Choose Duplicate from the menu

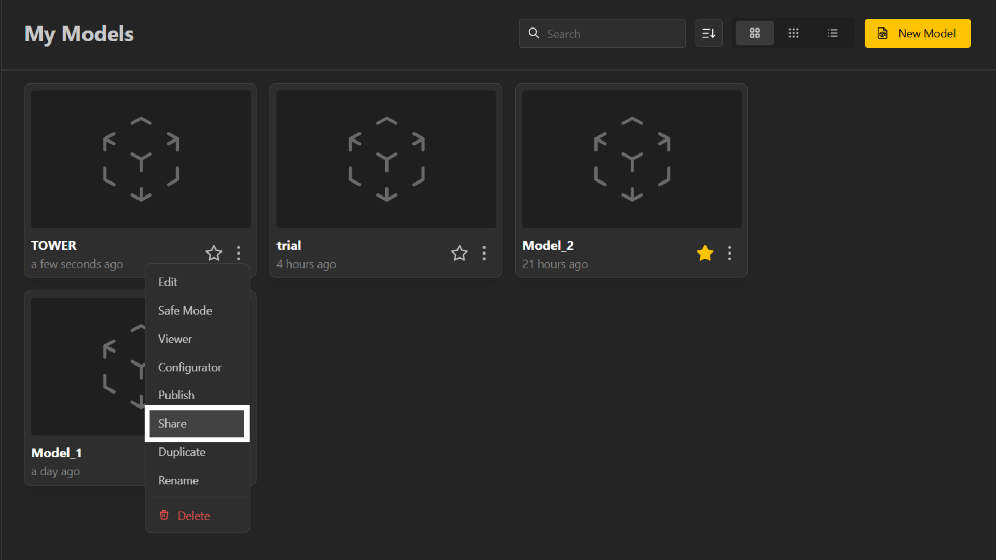point(182,452)
